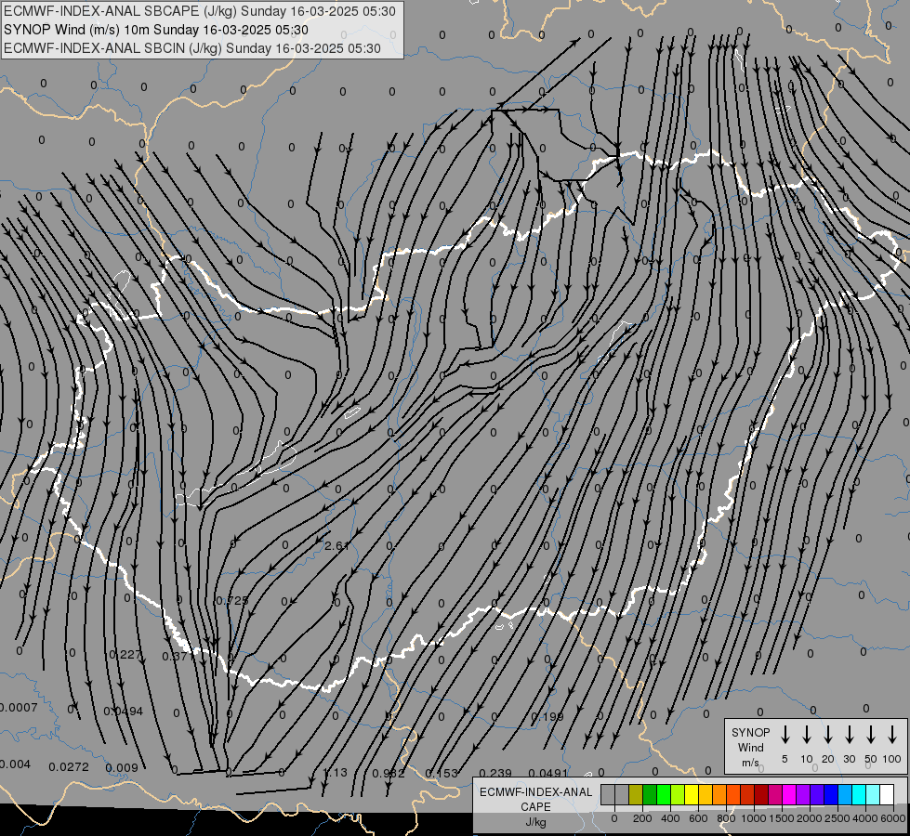Click the 0.199 value on the map
The height and width of the screenshot is (836, 910).
pos(547,717)
